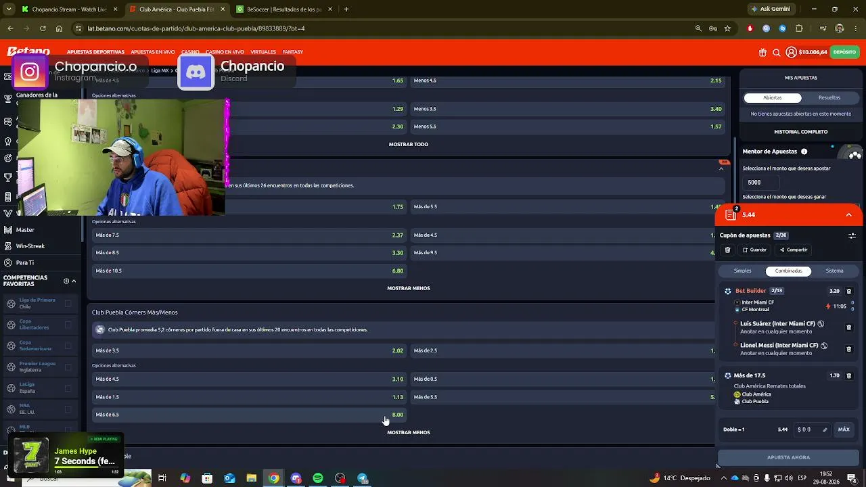Click the Task View icon in taskbar
The image size is (866, 487).
pos(162,478)
